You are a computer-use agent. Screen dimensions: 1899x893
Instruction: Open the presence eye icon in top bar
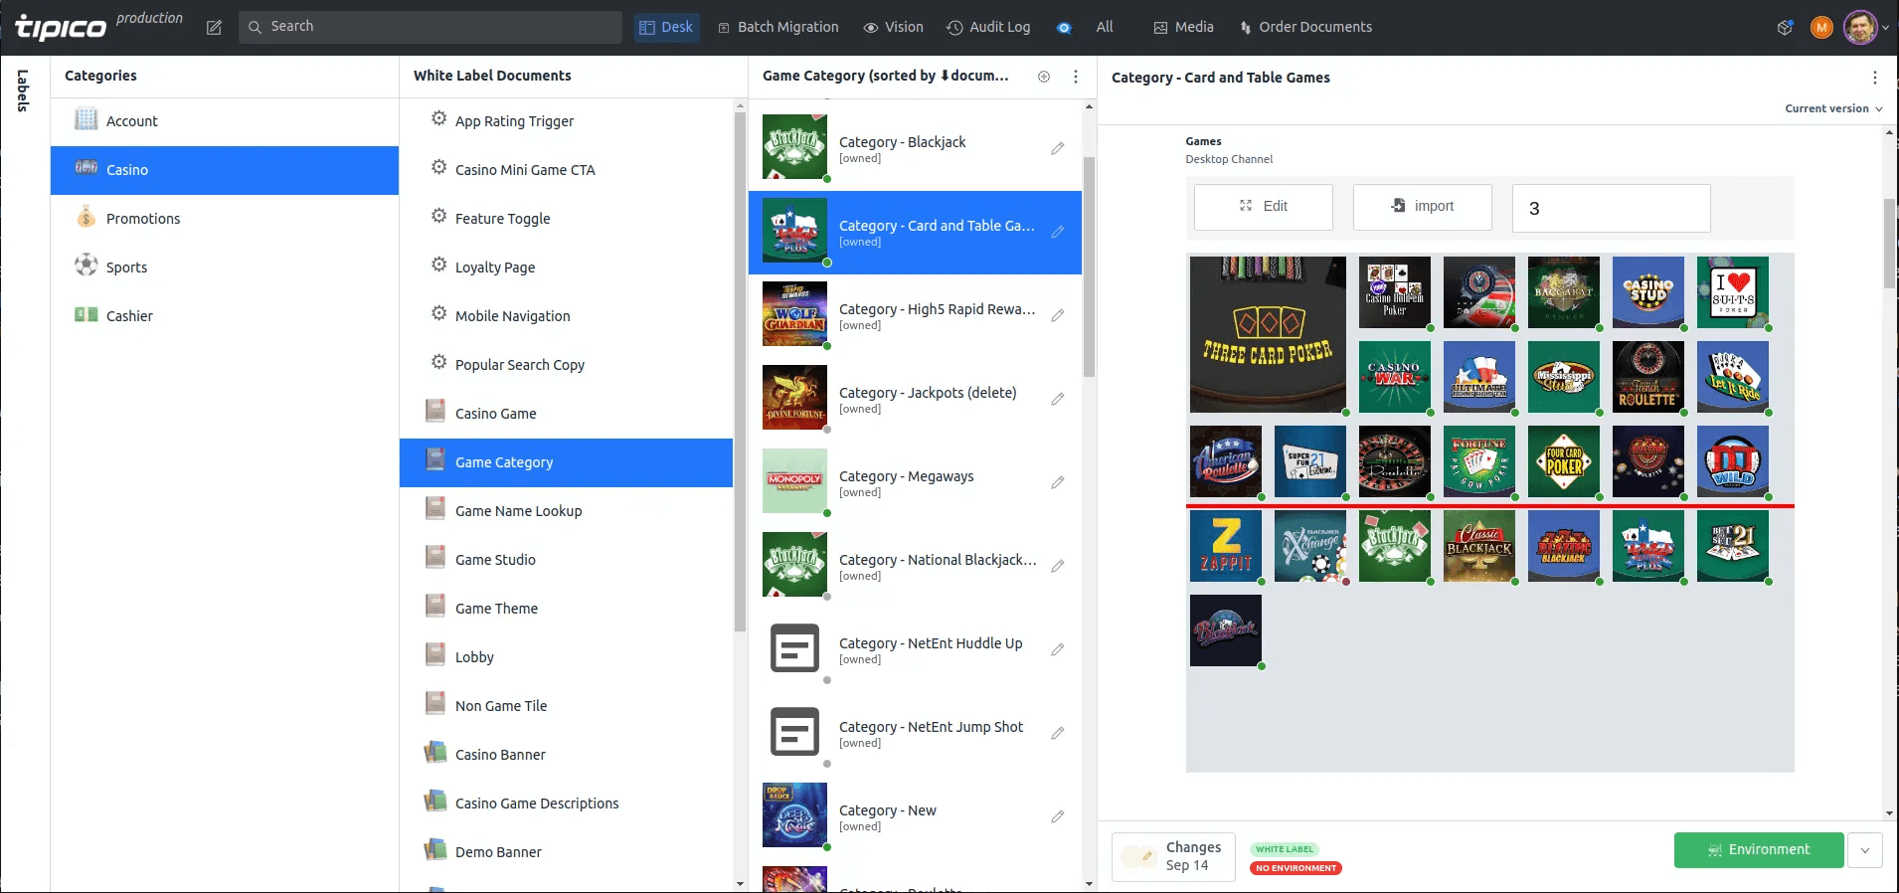[1064, 28]
